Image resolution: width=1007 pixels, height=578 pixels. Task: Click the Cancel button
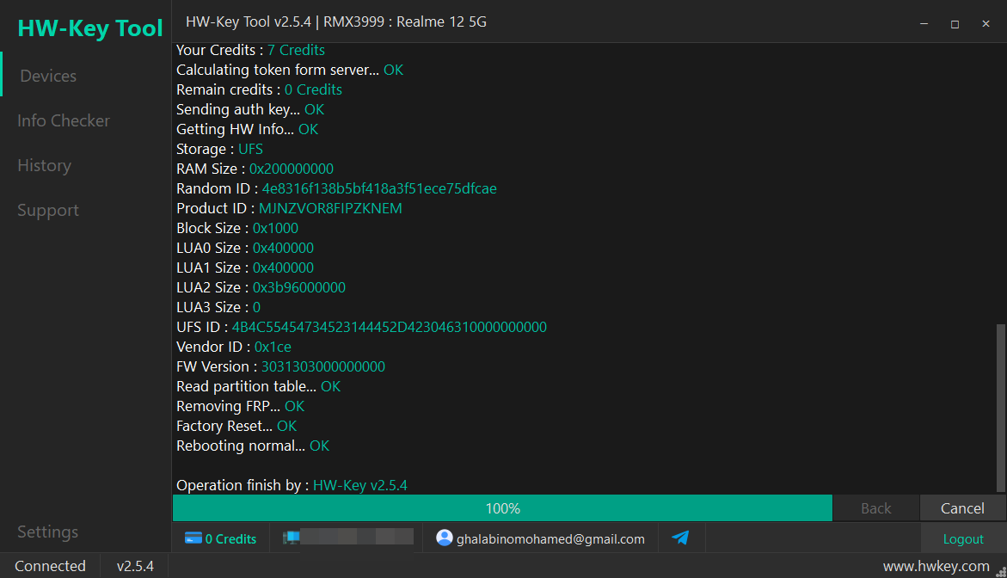[962, 508]
